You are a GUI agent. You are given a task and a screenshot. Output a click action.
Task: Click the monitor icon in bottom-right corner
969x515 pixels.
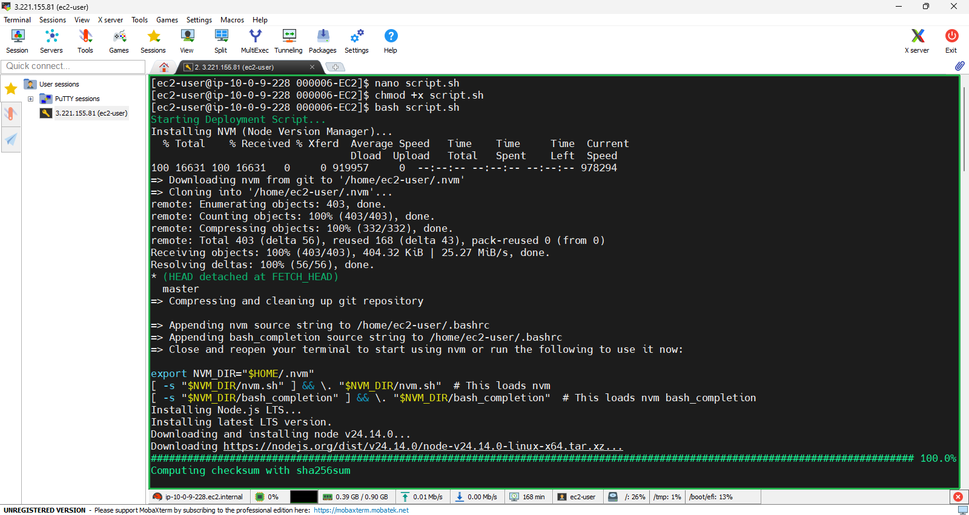[962, 510]
